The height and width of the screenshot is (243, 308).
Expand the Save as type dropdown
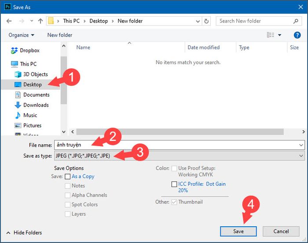click(301, 156)
